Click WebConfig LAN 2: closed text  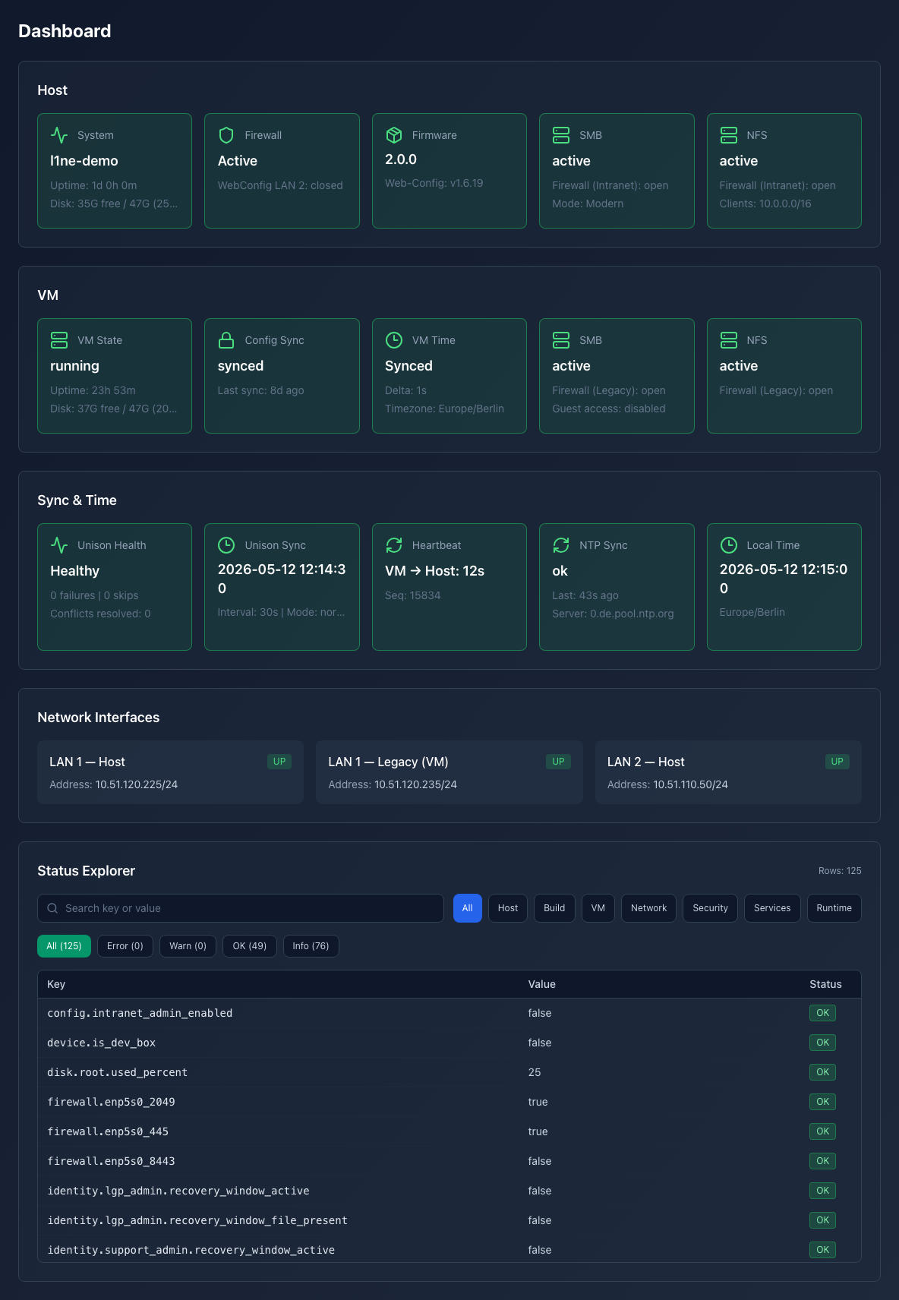click(280, 185)
